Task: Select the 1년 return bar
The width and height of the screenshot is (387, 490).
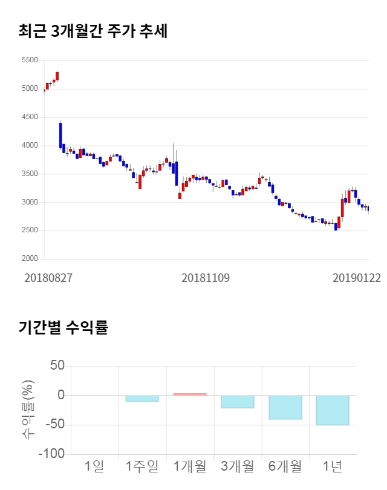Action: (333, 410)
